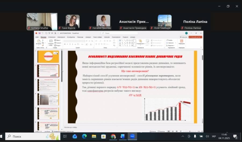Screen dimensions: 242x142
Task: Open File Explorer from the taskbar
Action: [x=94, y=136]
